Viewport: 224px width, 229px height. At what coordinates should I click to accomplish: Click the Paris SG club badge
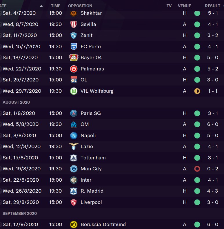[74, 113]
